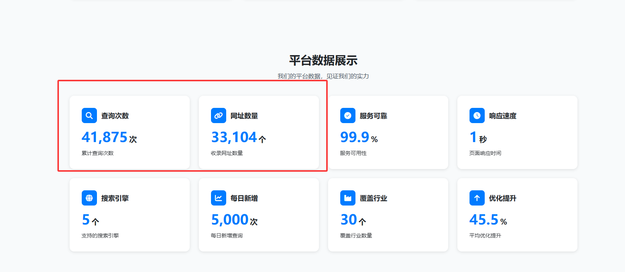Click the checkmark badge icon beside 服务可靠
This screenshot has height=272, width=625.
coord(347,115)
